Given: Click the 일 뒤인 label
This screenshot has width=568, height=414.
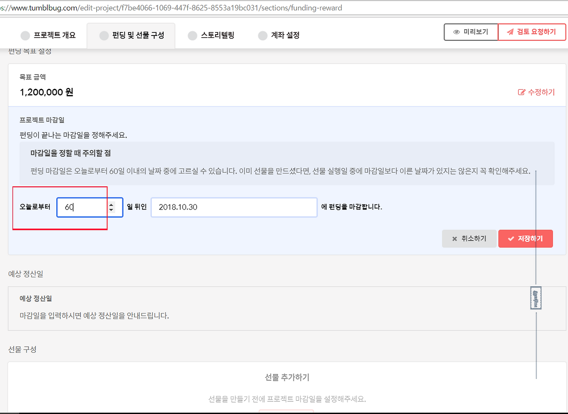Looking at the screenshot, I should 137,207.
